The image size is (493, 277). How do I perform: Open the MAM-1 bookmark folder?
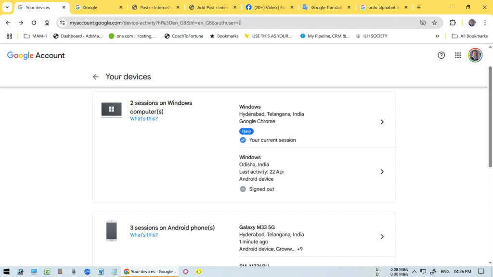click(x=35, y=36)
